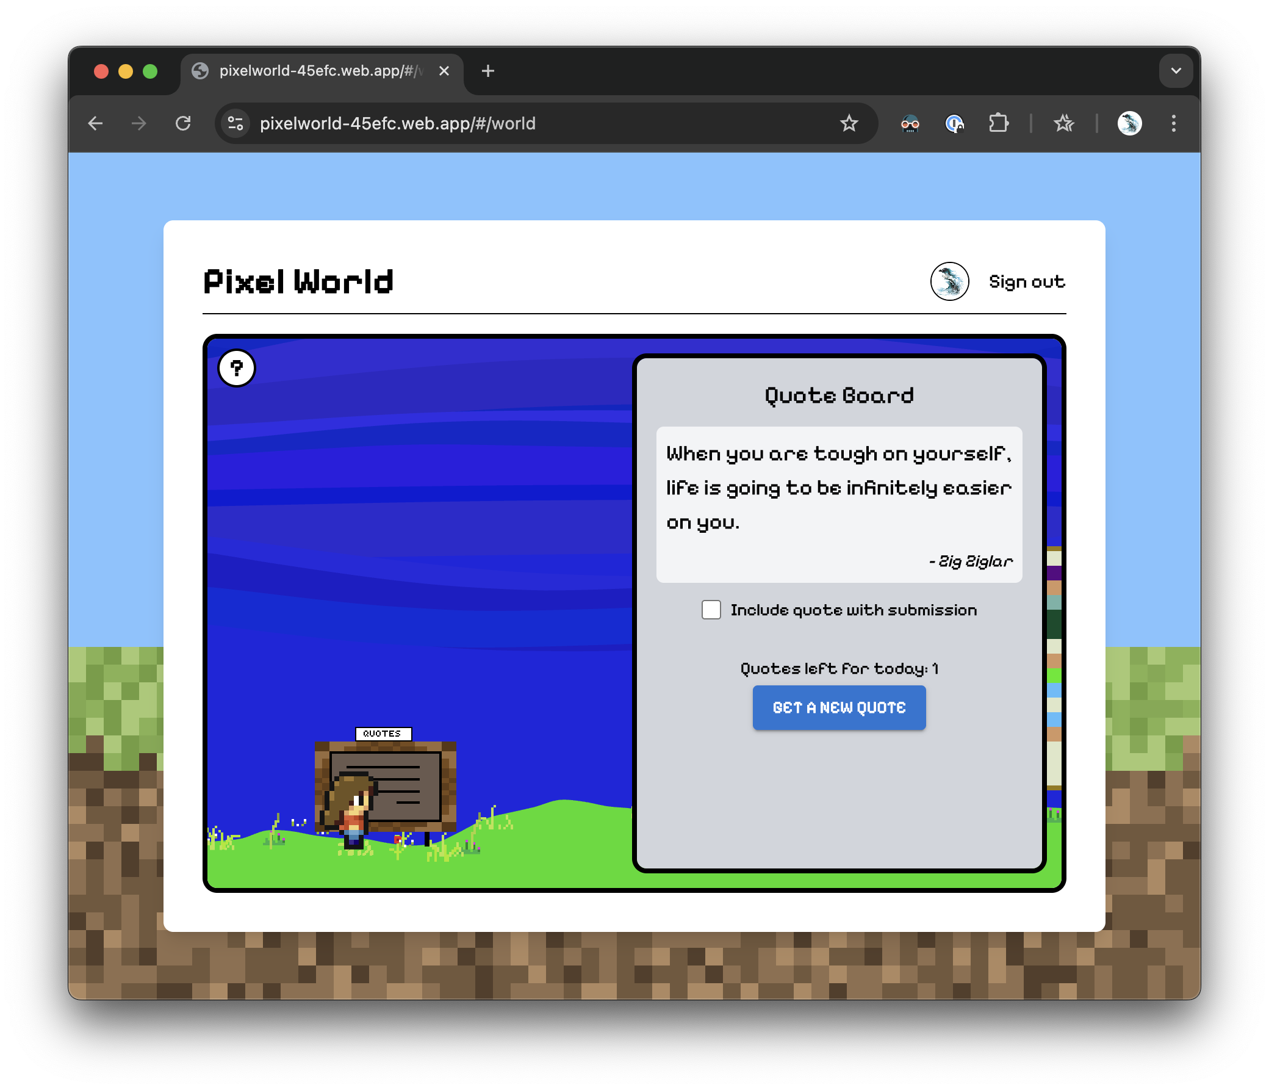Click the Sign out link
Screen dimensions: 1269x1090
(1026, 282)
